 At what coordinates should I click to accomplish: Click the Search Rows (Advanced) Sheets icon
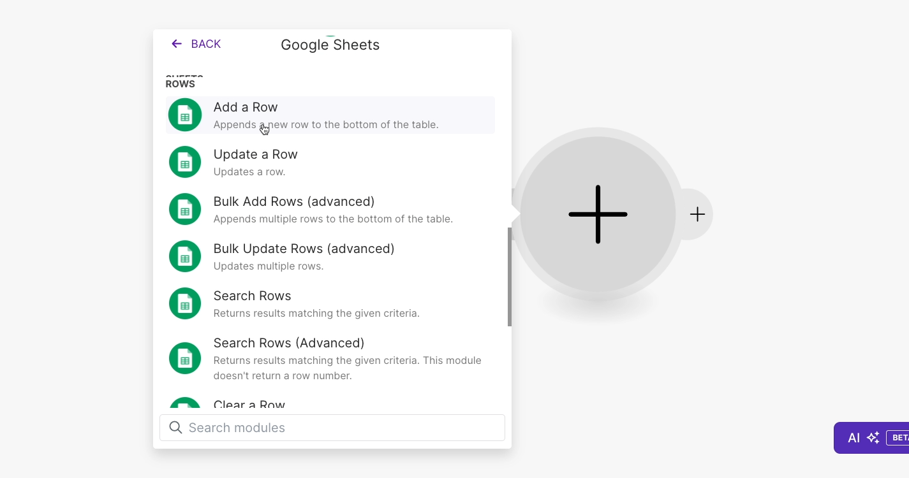185,358
